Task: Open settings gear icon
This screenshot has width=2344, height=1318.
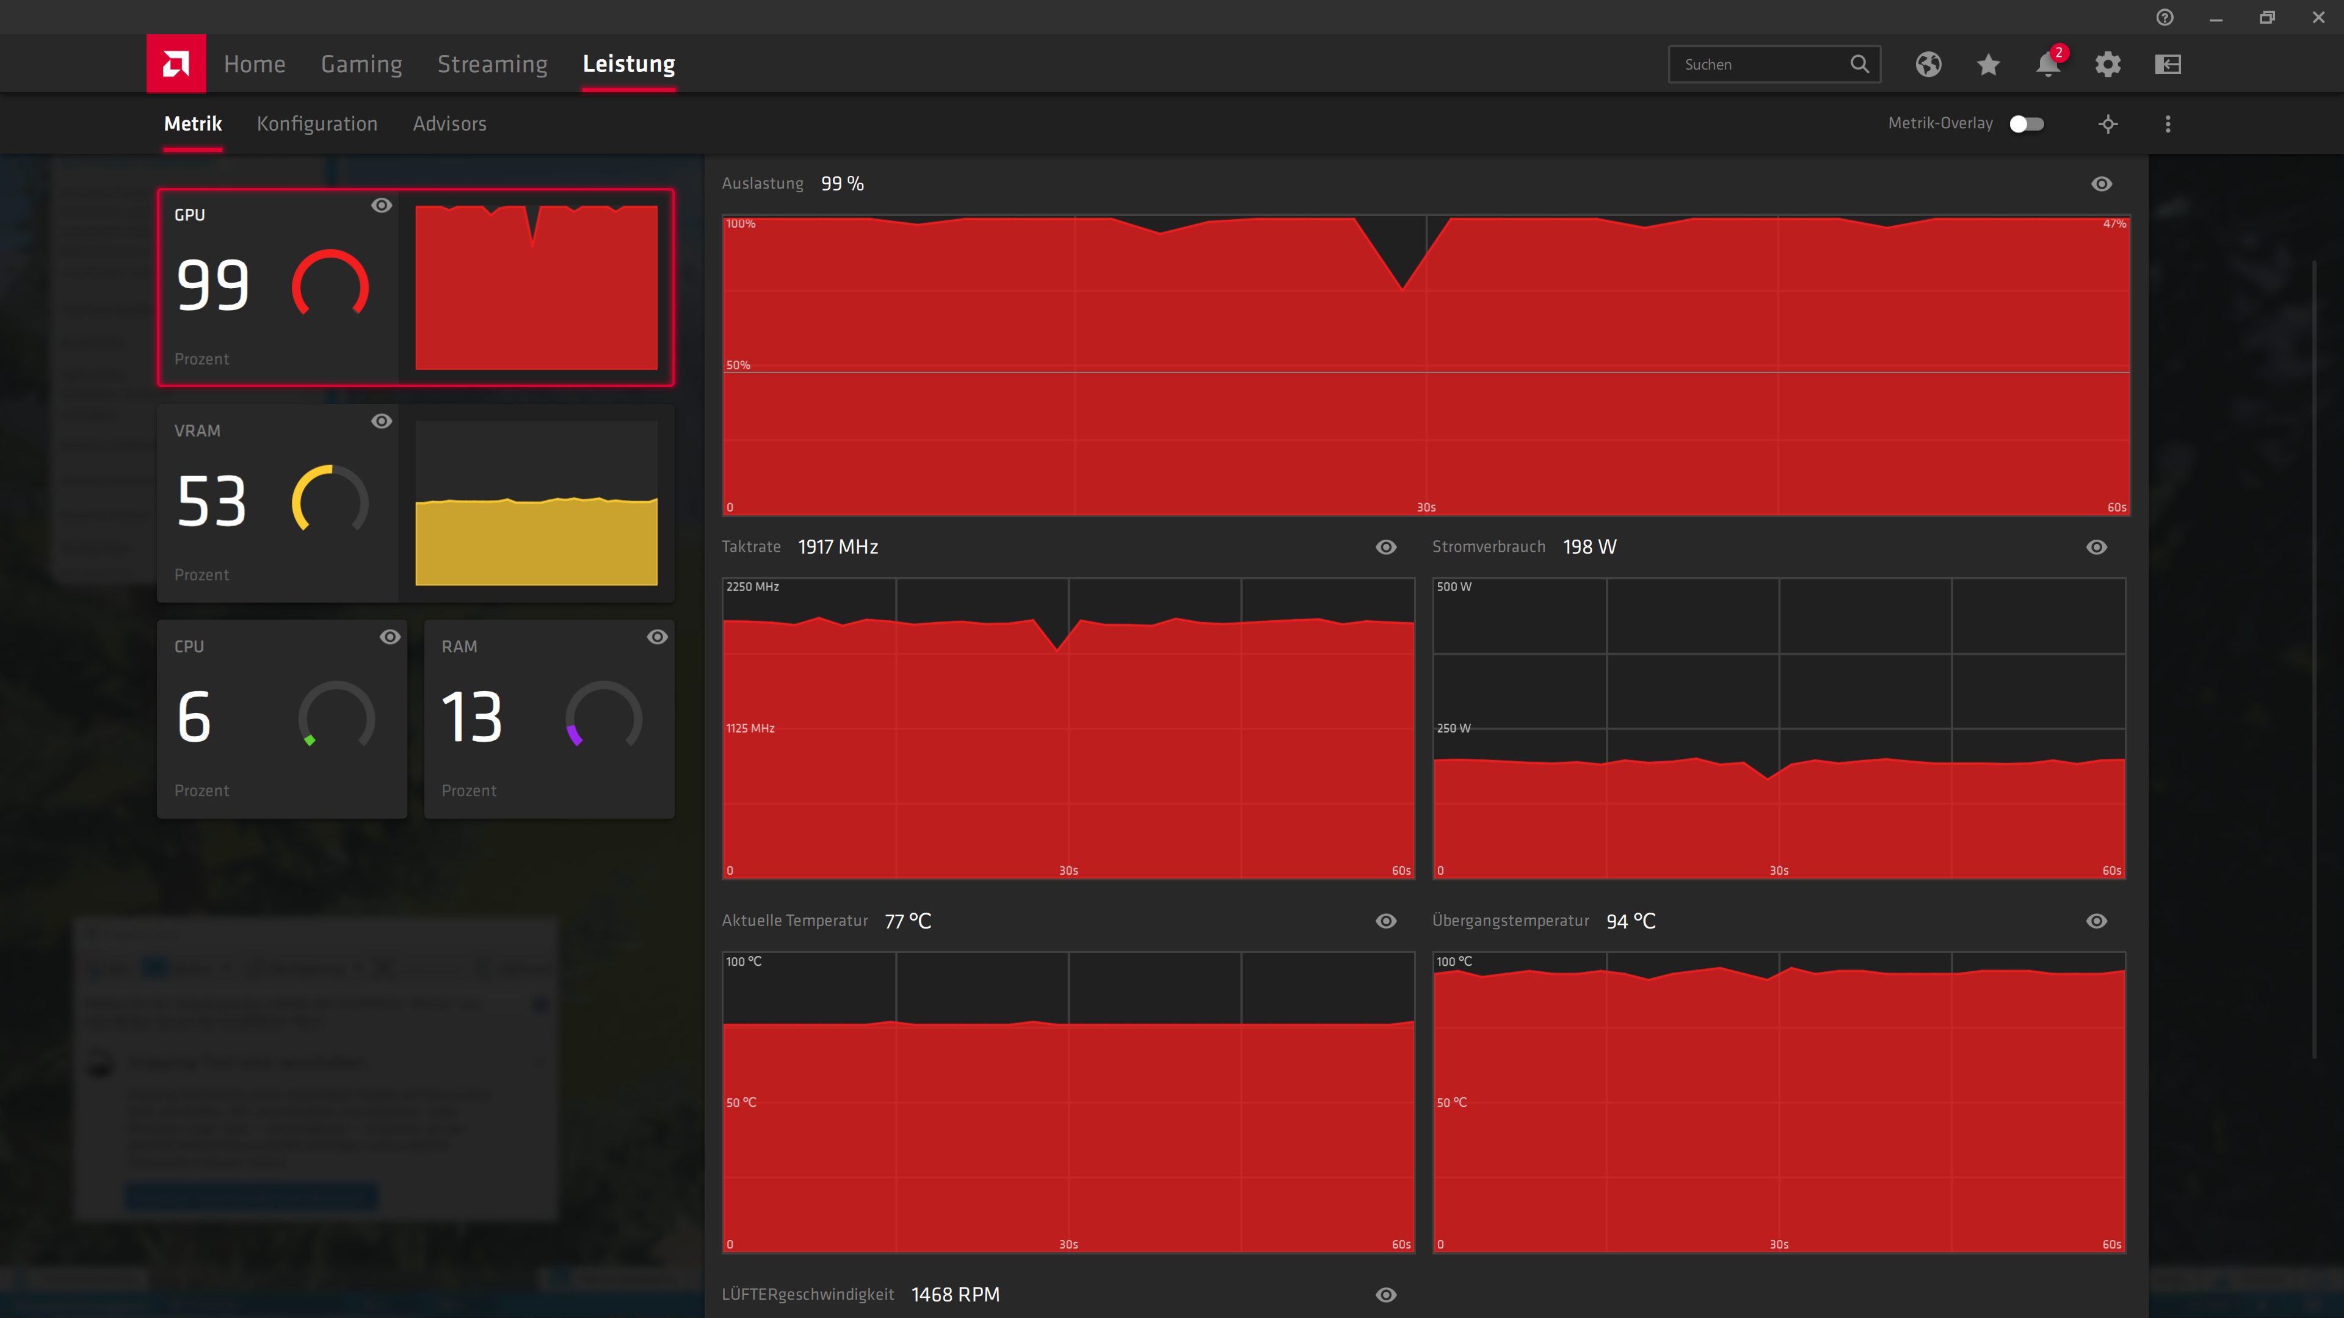Action: pyautogui.click(x=2108, y=63)
